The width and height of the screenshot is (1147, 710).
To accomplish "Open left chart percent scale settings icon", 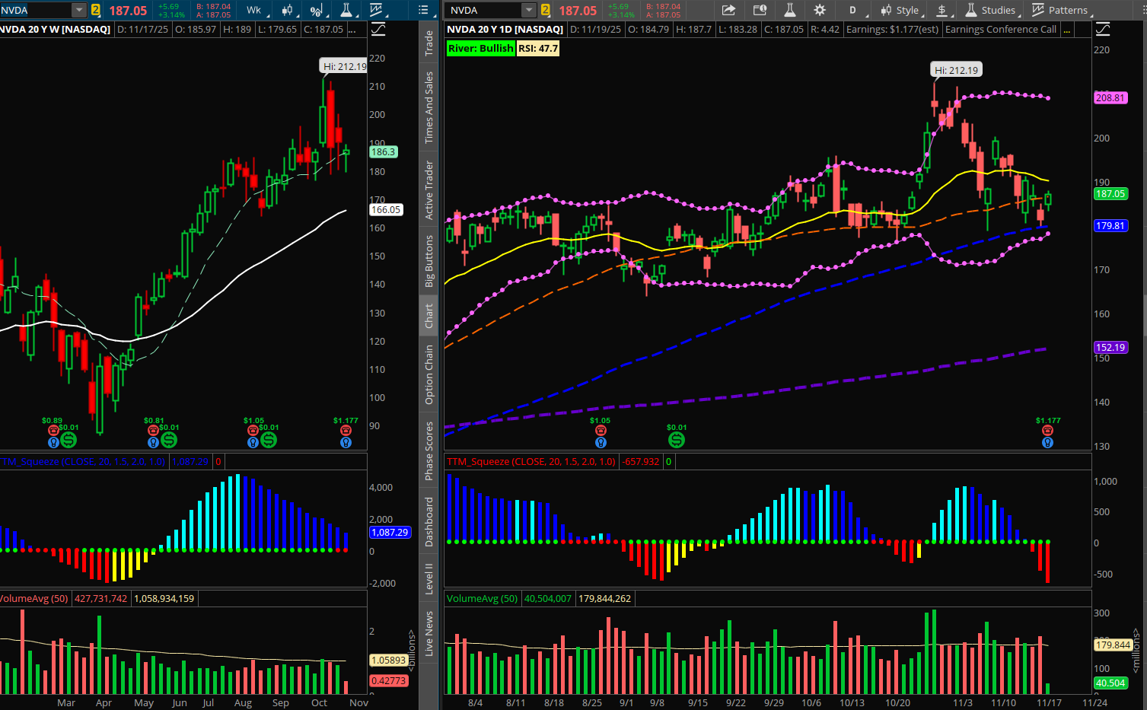I will click(x=317, y=10).
